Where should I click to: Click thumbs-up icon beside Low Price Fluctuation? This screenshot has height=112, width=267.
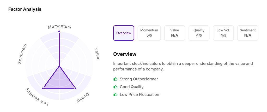pyautogui.click(x=115, y=95)
